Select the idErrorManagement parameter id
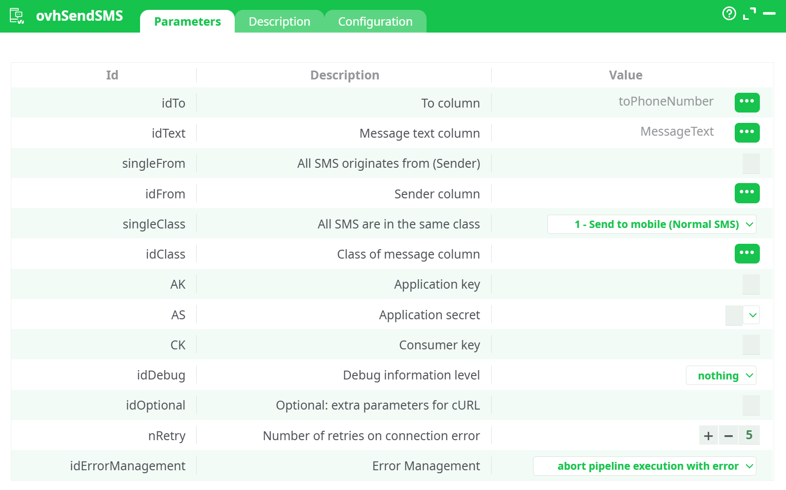 128,466
